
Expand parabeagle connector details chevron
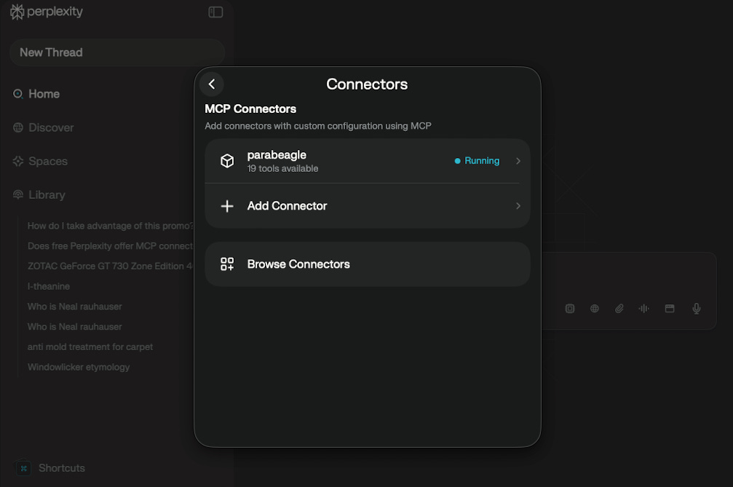[x=518, y=161]
